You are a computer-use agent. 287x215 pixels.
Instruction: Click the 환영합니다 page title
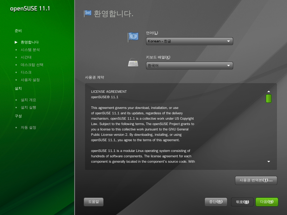point(113,14)
